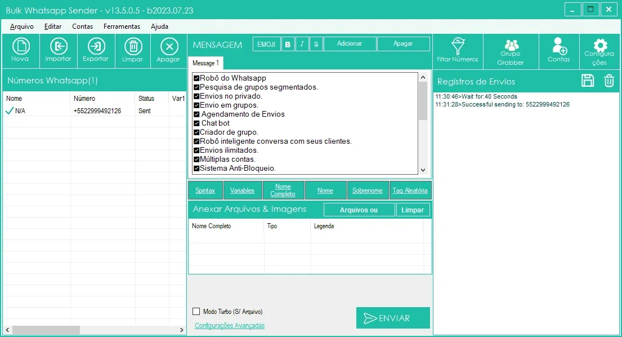The height and width of the screenshot is (337, 622).
Task: Select the Message 1 tab
Action: click(205, 63)
